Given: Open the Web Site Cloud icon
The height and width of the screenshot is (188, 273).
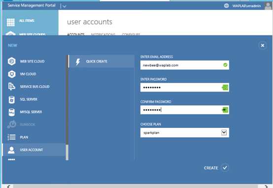Looking at the screenshot, I should (x=12, y=61).
